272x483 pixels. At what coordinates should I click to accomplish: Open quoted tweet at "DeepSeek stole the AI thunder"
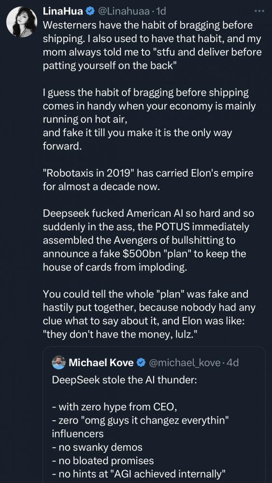(x=124, y=380)
